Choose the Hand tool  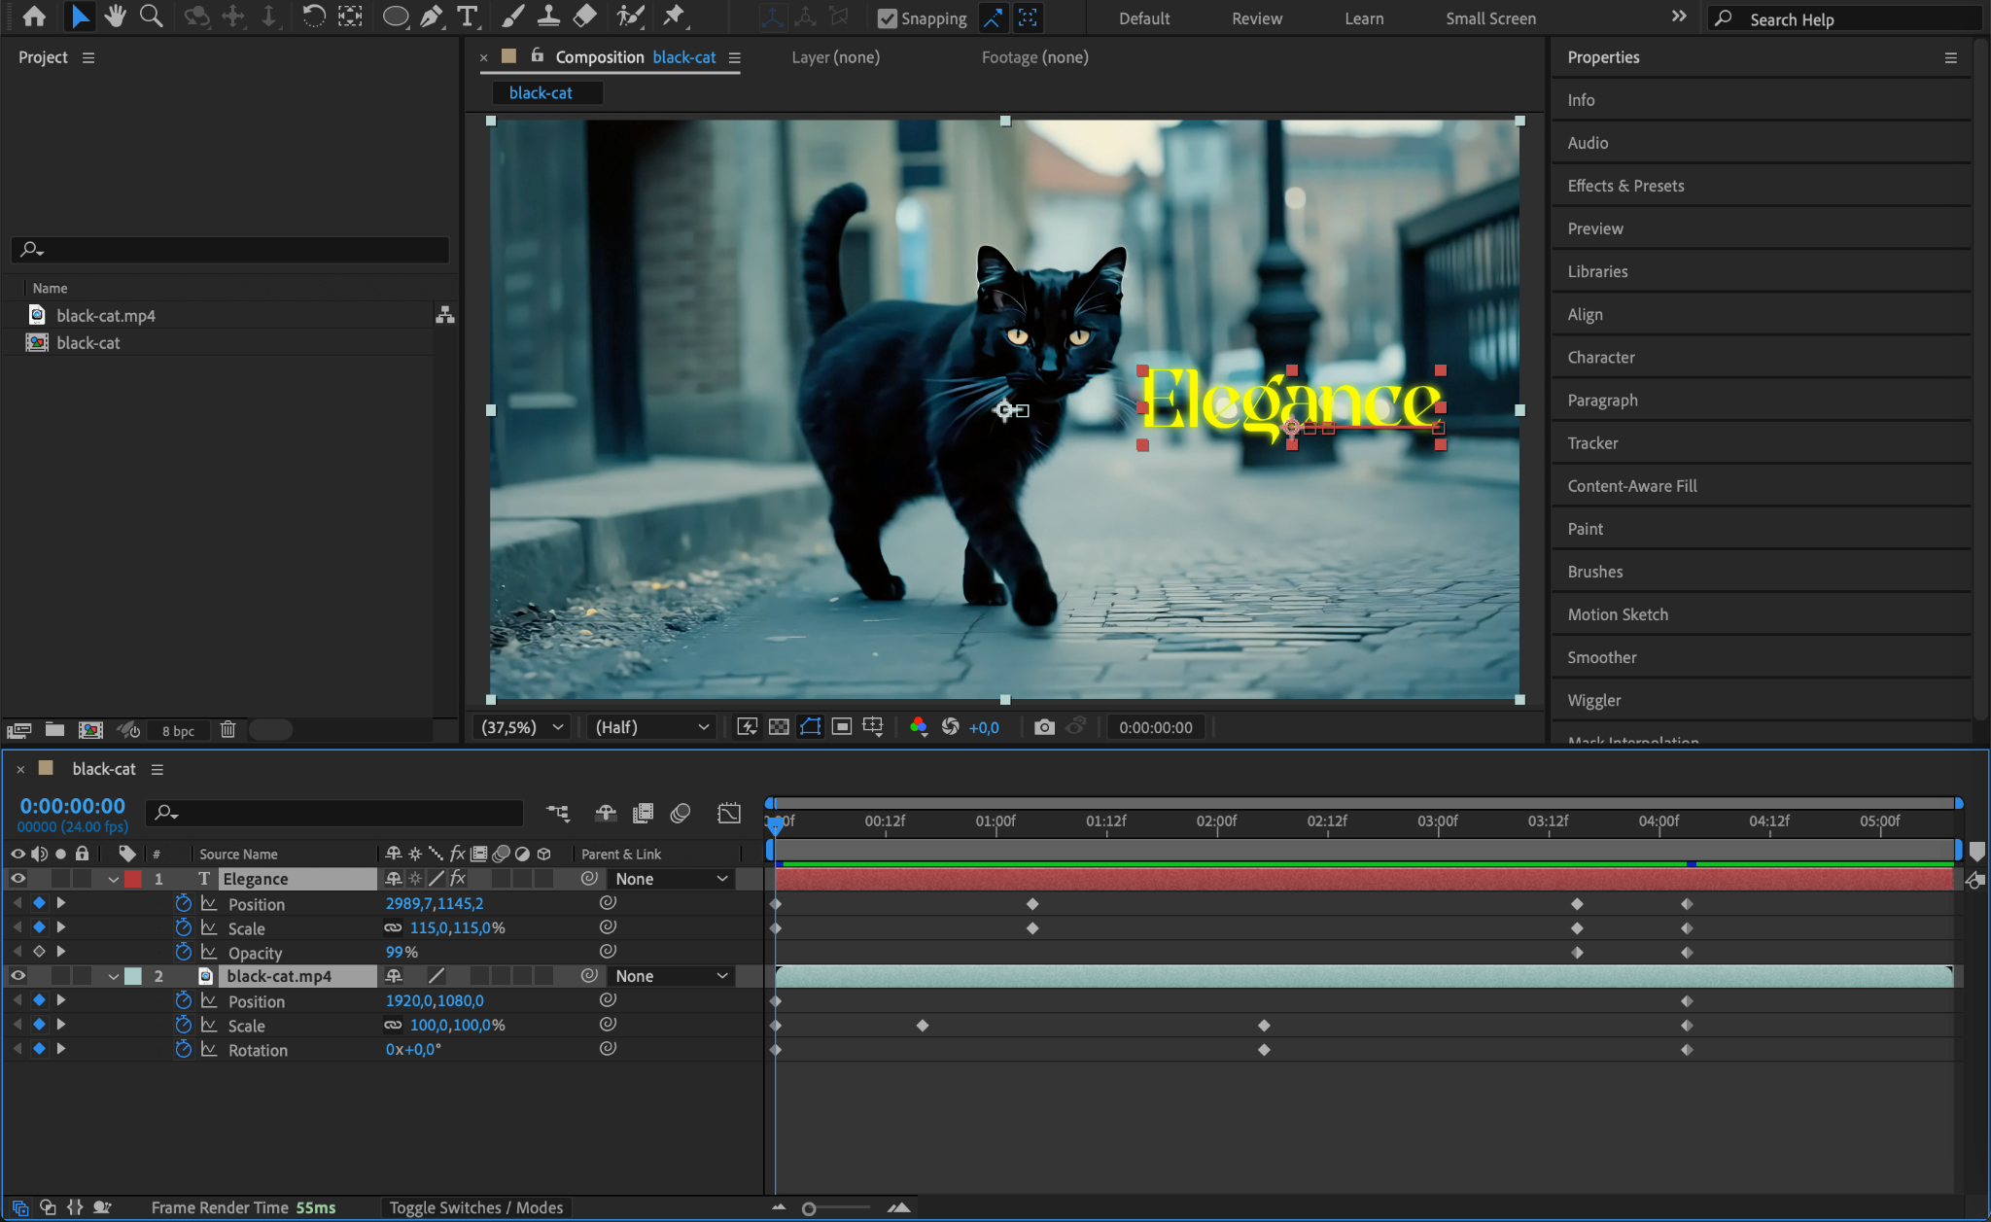115,17
